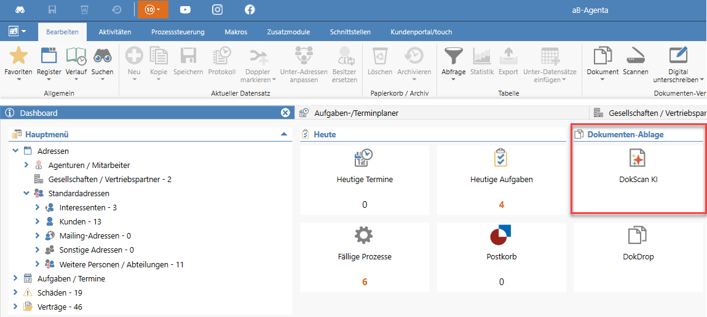Viewport: 707px width, 317px height.
Task: Open the DokScan KI tile
Action: pos(638,168)
